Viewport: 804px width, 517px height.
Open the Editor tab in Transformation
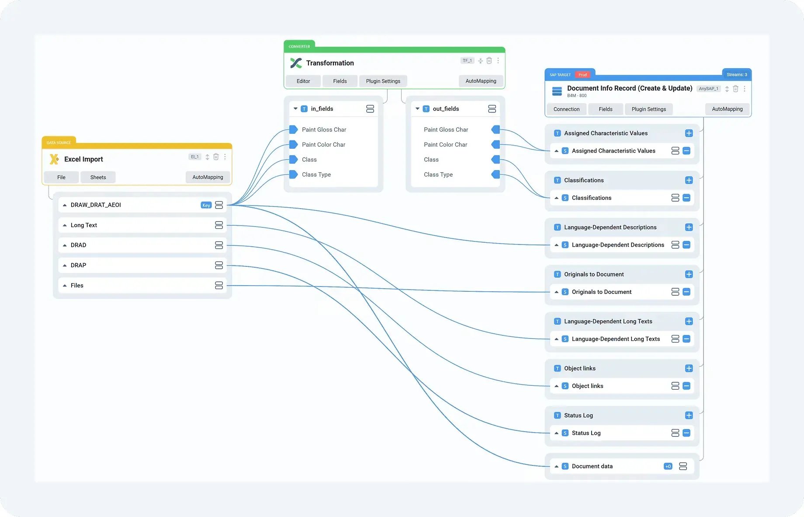303,81
